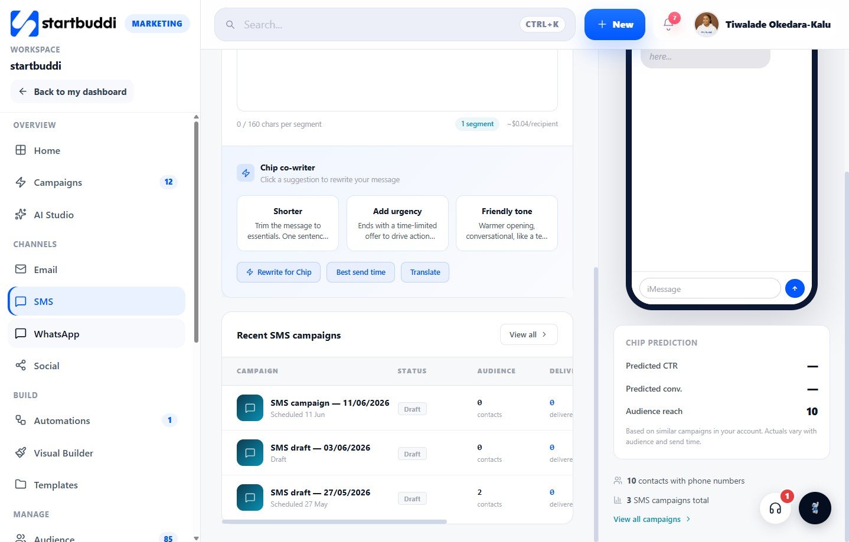Viewport: 849px width, 542px height.
Task: Click the Chip co-writer lightning icon
Action: coord(246,173)
